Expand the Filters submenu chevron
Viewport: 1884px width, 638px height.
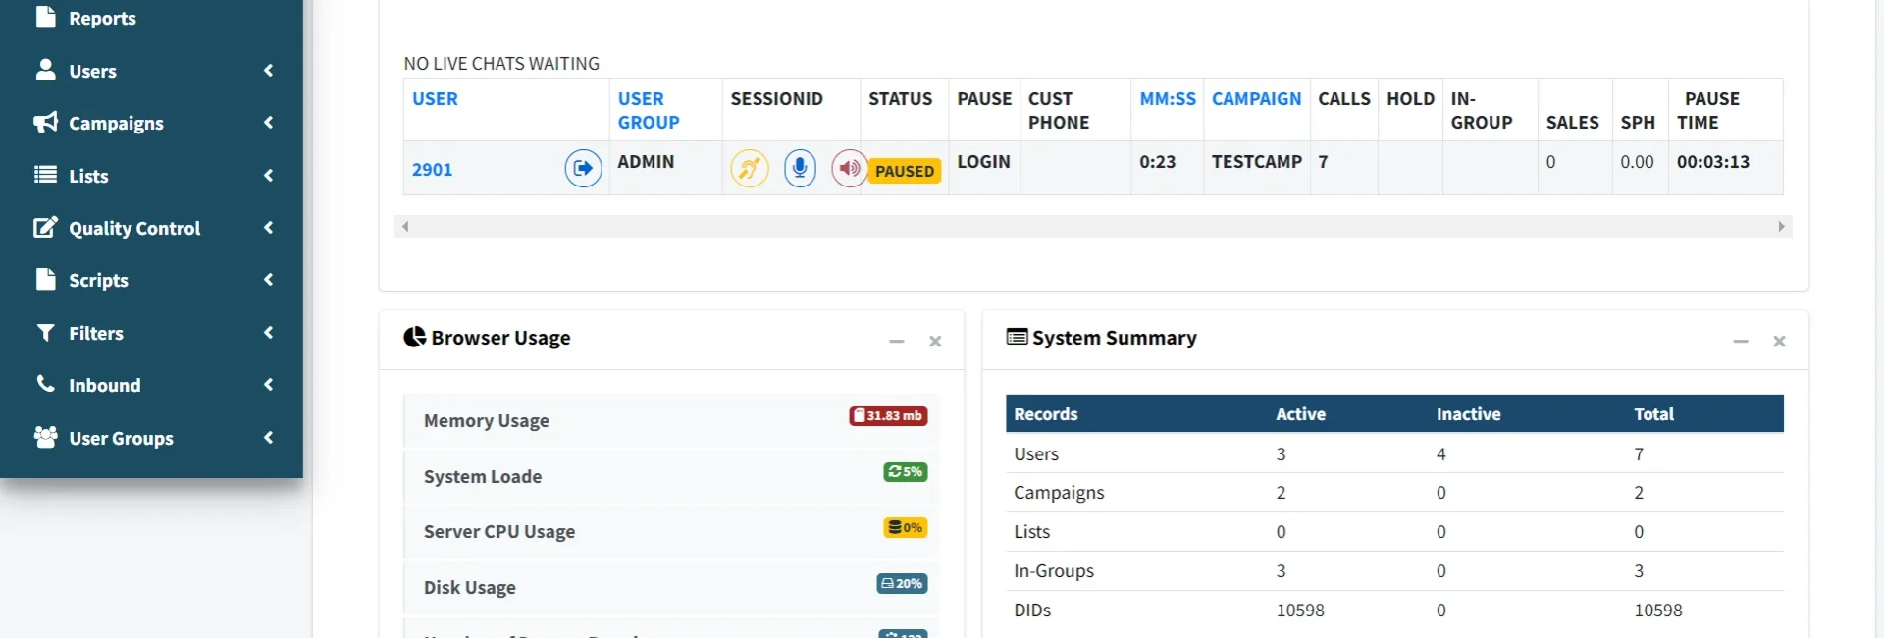(268, 333)
